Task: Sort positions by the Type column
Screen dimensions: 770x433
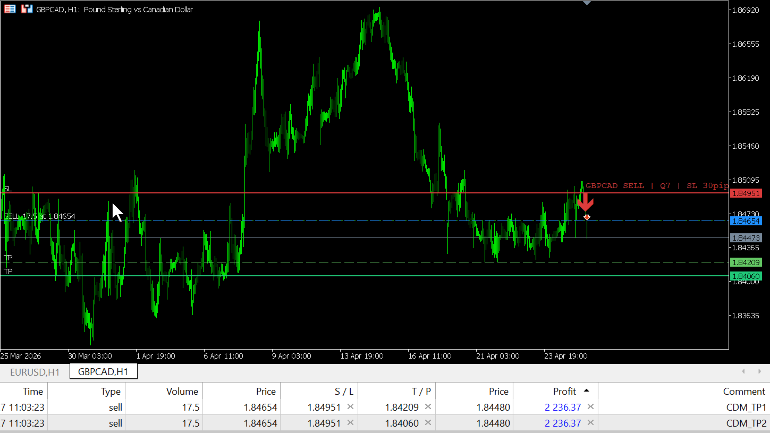Action: pos(87,391)
